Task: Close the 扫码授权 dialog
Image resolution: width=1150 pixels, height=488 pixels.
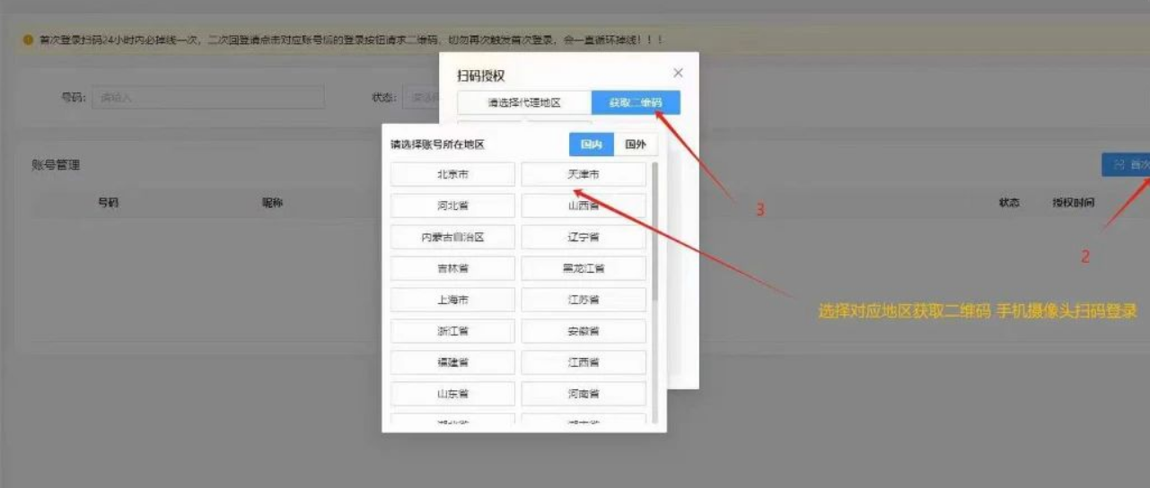Action: 678,73
